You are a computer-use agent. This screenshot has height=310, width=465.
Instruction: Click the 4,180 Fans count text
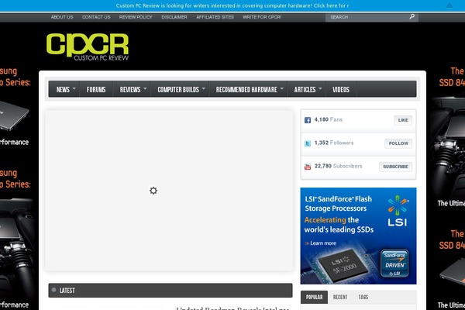coord(329,119)
